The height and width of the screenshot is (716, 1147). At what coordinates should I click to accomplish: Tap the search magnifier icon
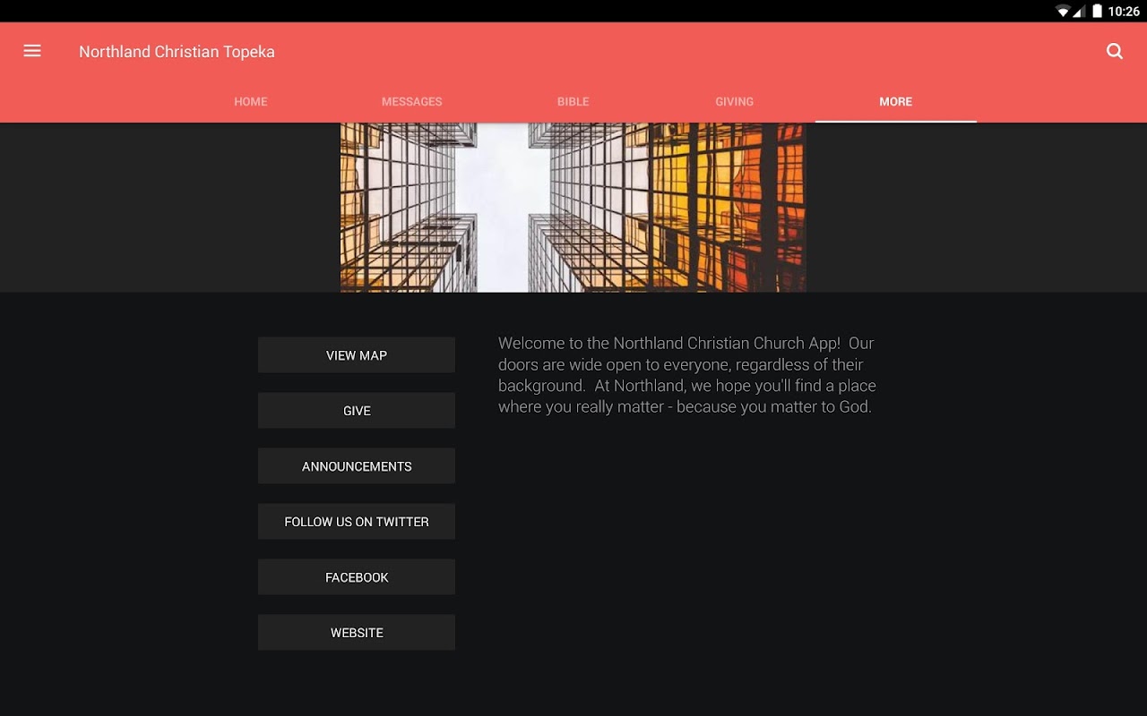pos(1115,51)
